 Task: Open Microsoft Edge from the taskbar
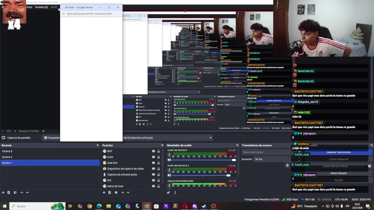(99, 206)
